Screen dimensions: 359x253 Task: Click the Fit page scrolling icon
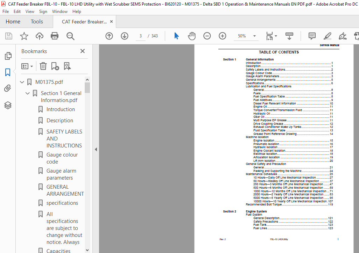tap(270, 36)
